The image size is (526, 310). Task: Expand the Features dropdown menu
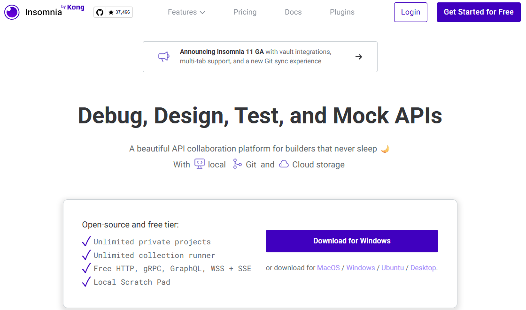coord(186,12)
